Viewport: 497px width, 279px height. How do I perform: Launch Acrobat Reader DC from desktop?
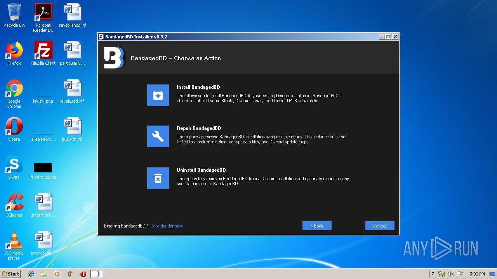point(43,18)
